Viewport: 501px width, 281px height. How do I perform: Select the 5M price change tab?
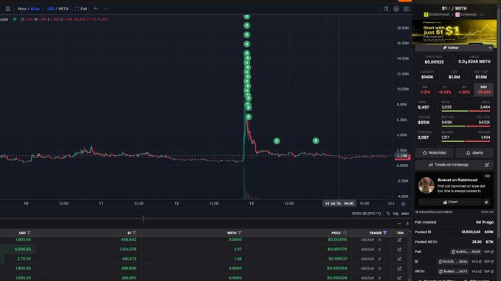[x=425, y=90]
